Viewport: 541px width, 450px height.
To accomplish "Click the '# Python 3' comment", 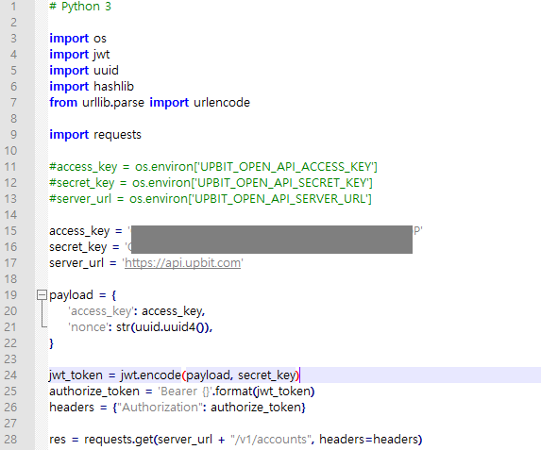I will [x=80, y=7].
